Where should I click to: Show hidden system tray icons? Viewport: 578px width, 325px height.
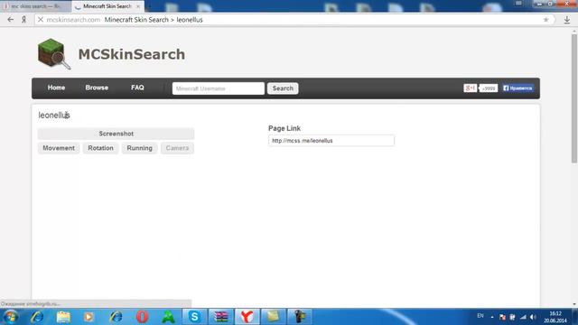click(492, 317)
